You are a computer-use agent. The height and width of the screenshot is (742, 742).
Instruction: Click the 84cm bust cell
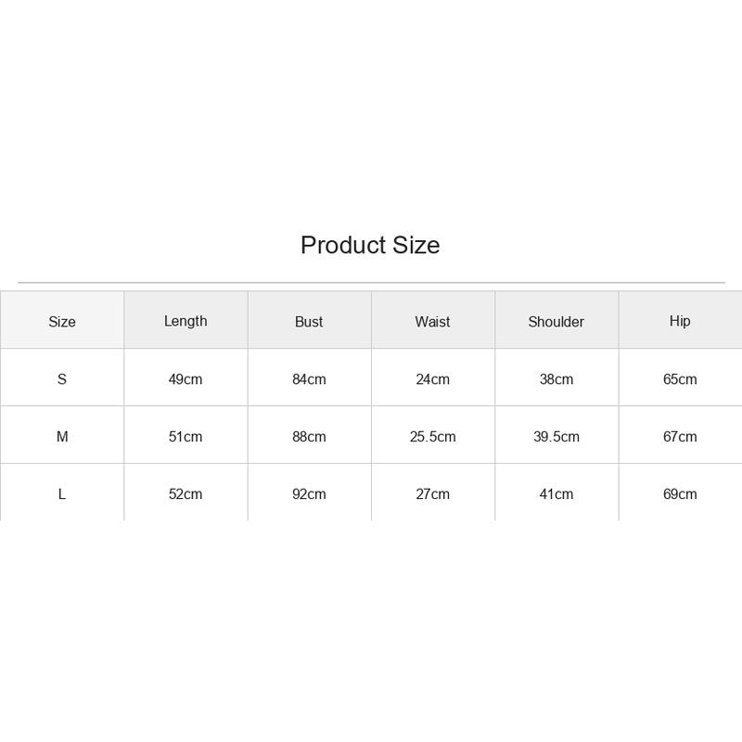point(309,379)
